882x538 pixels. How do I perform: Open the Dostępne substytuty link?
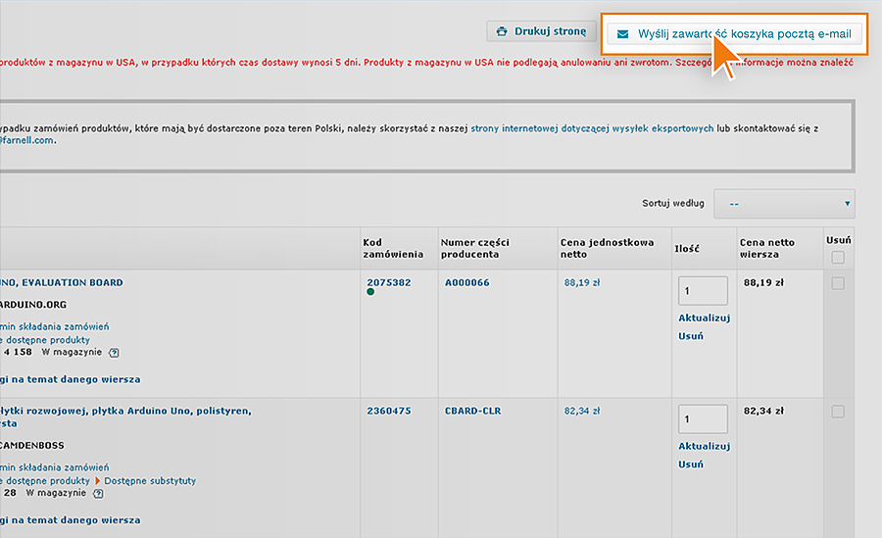tap(150, 481)
